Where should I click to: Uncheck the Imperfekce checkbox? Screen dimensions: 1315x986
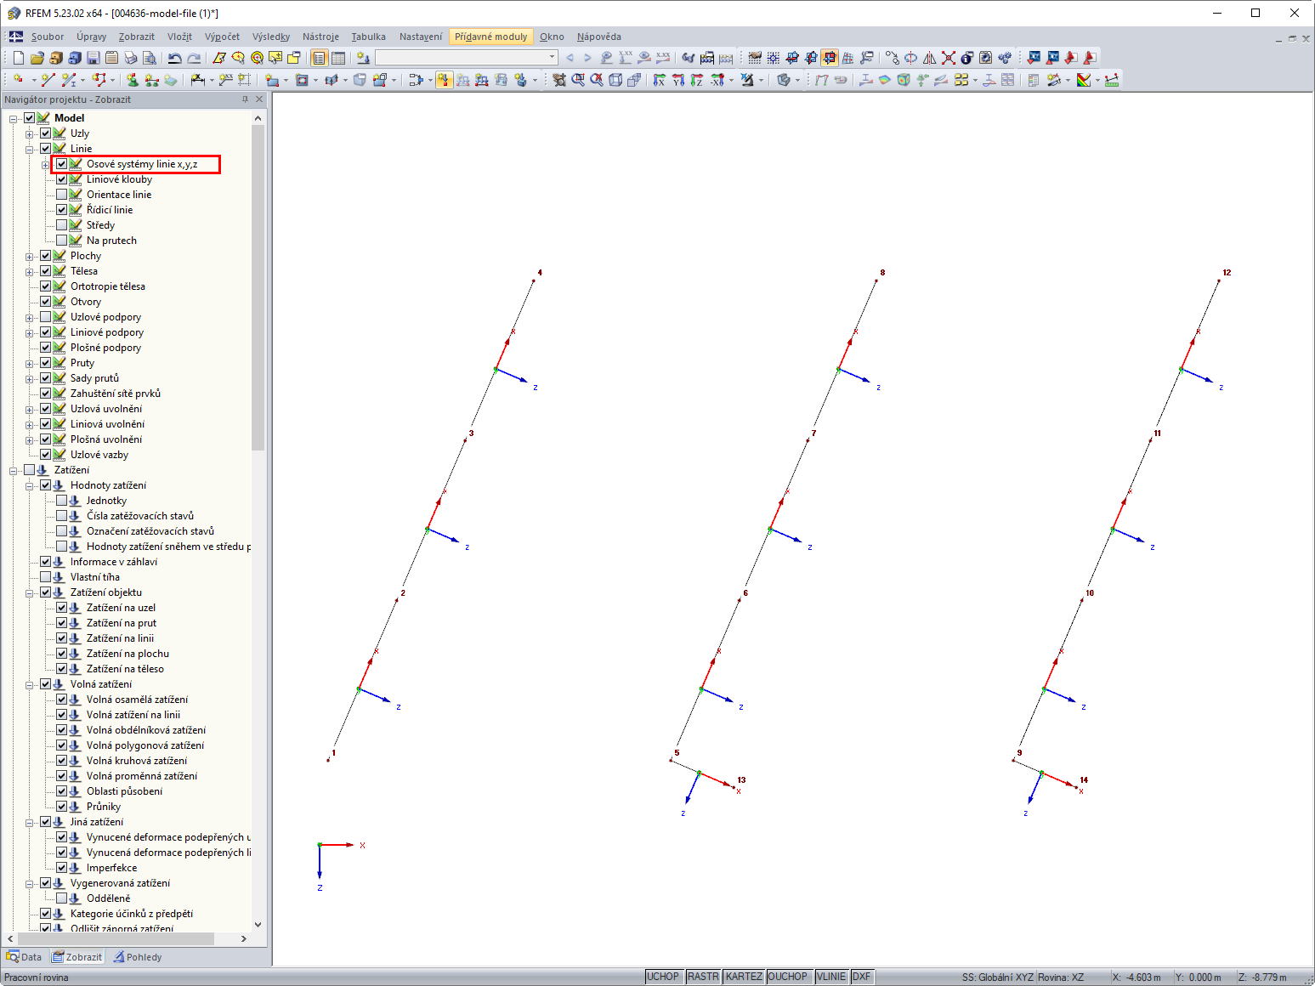61,868
